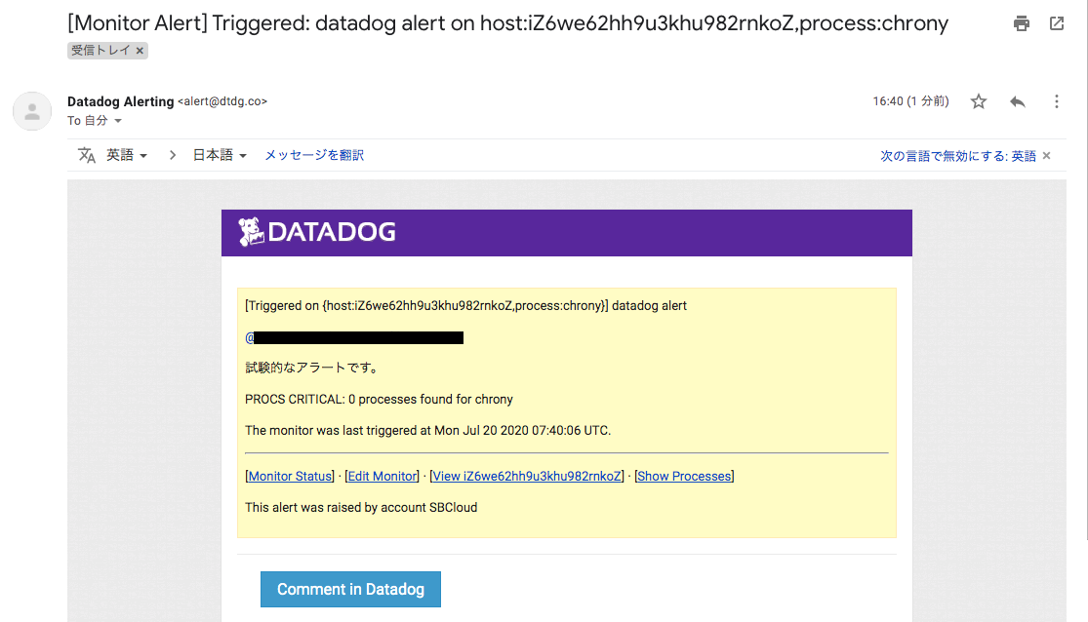
Task: Click the 試験的なアラートです text
Action: click(312, 368)
